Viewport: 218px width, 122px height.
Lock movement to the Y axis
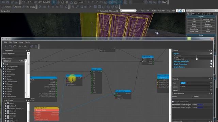click(x=93, y=2)
